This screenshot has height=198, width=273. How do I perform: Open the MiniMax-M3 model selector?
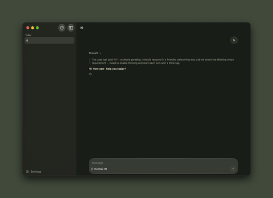(x=99, y=169)
